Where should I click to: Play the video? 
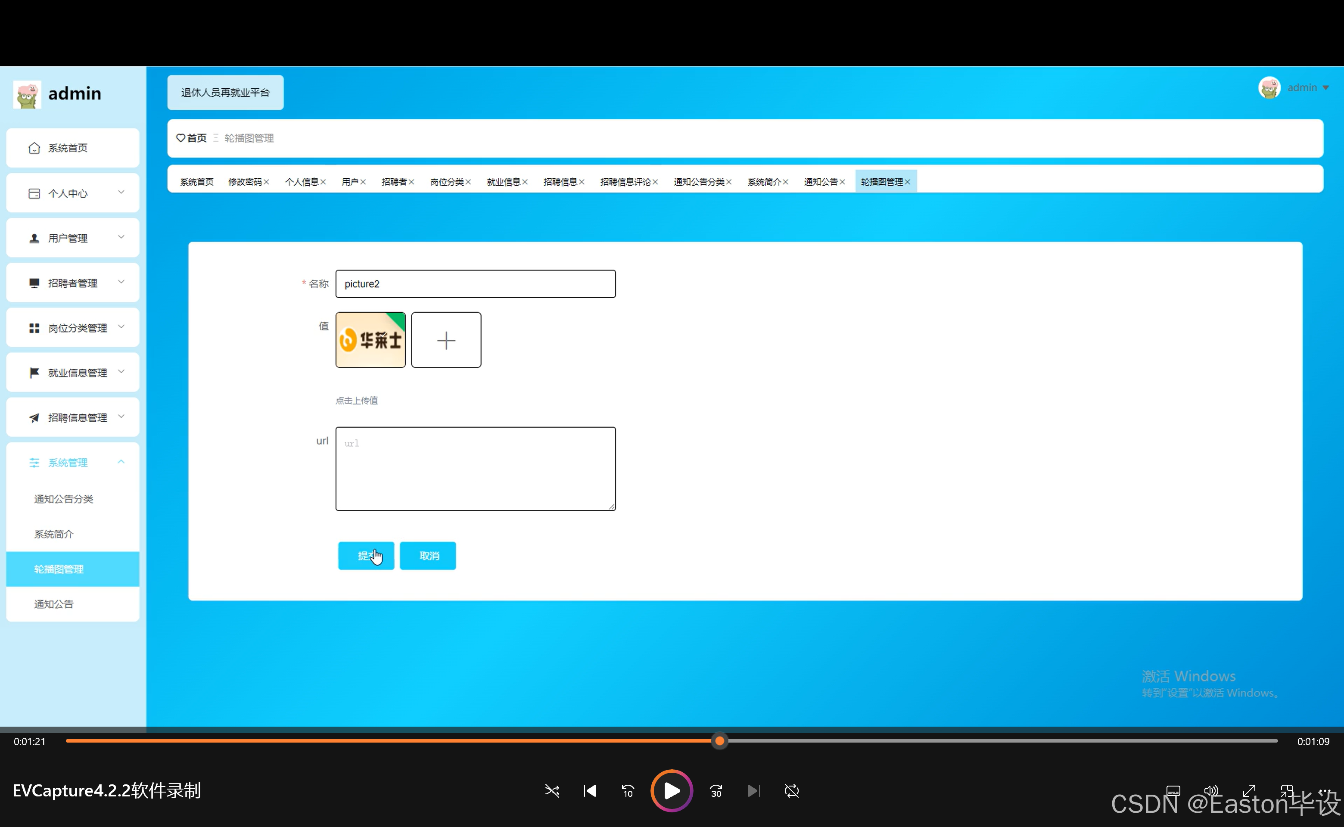(672, 791)
